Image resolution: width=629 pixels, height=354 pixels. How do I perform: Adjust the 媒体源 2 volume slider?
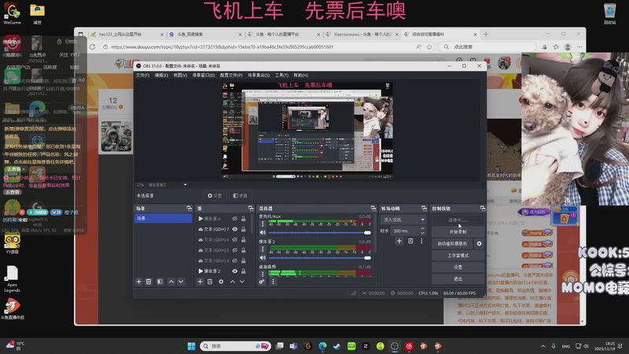coord(320,258)
